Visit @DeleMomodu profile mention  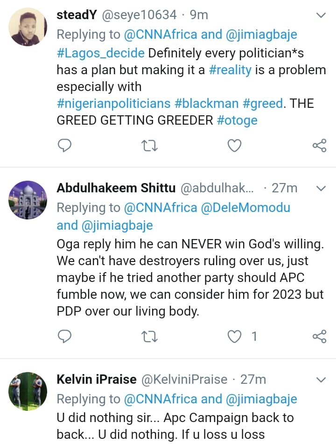click(245, 207)
